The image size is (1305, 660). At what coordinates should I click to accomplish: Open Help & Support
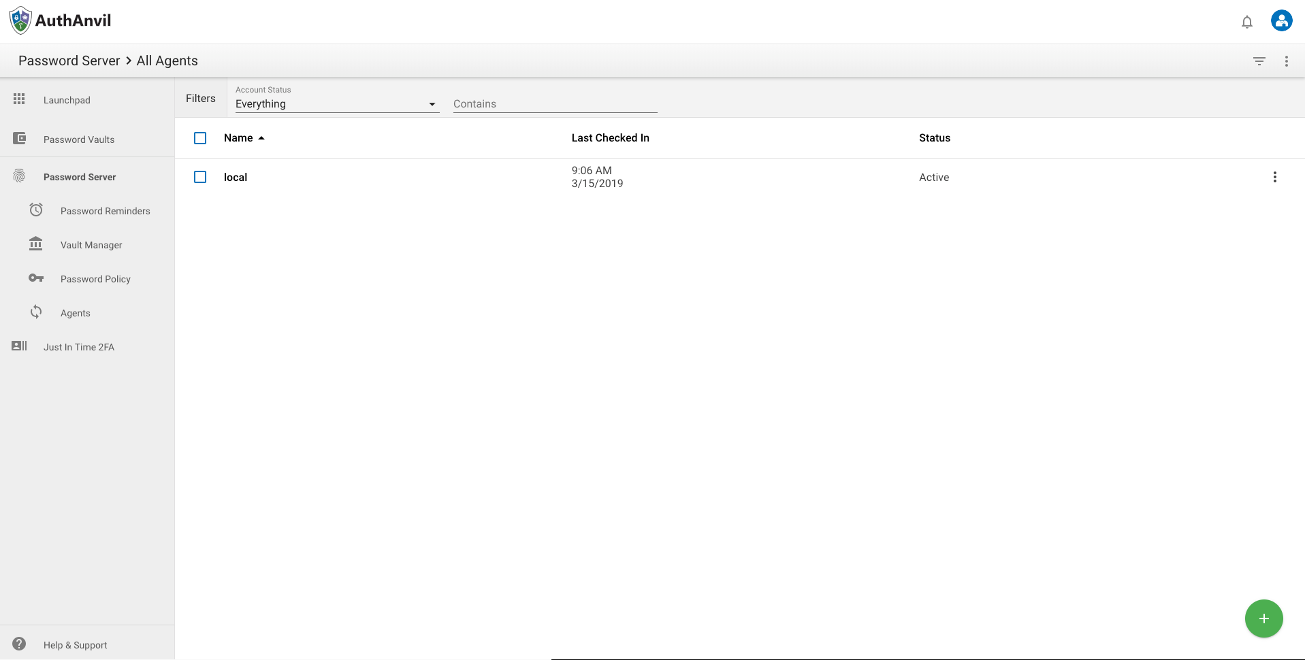click(x=76, y=645)
